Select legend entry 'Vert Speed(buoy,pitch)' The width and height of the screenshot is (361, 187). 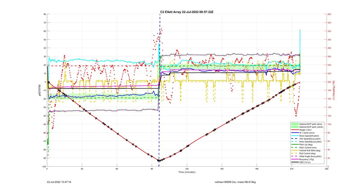[310, 139]
